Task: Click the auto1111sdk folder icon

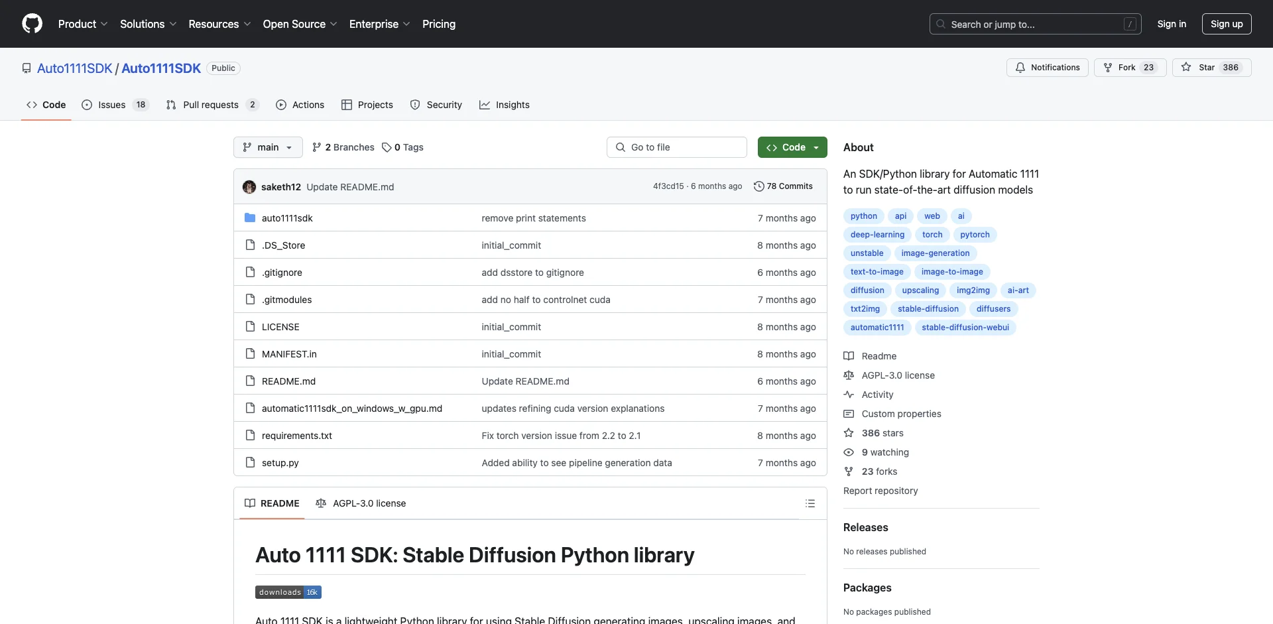Action: tap(250, 218)
